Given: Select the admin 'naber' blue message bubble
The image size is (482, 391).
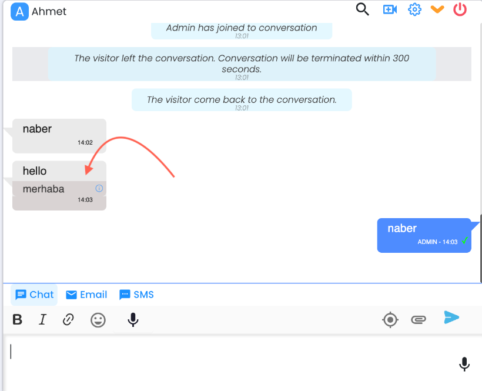Looking at the screenshot, I should [x=424, y=235].
